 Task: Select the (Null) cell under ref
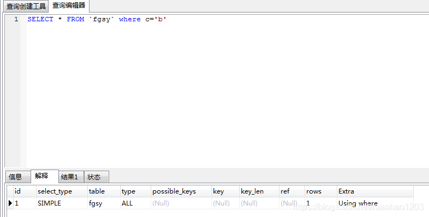[x=292, y=203]
